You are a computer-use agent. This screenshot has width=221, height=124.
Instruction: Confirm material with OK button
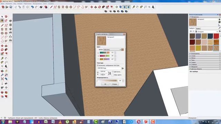(x=105, y=84)
